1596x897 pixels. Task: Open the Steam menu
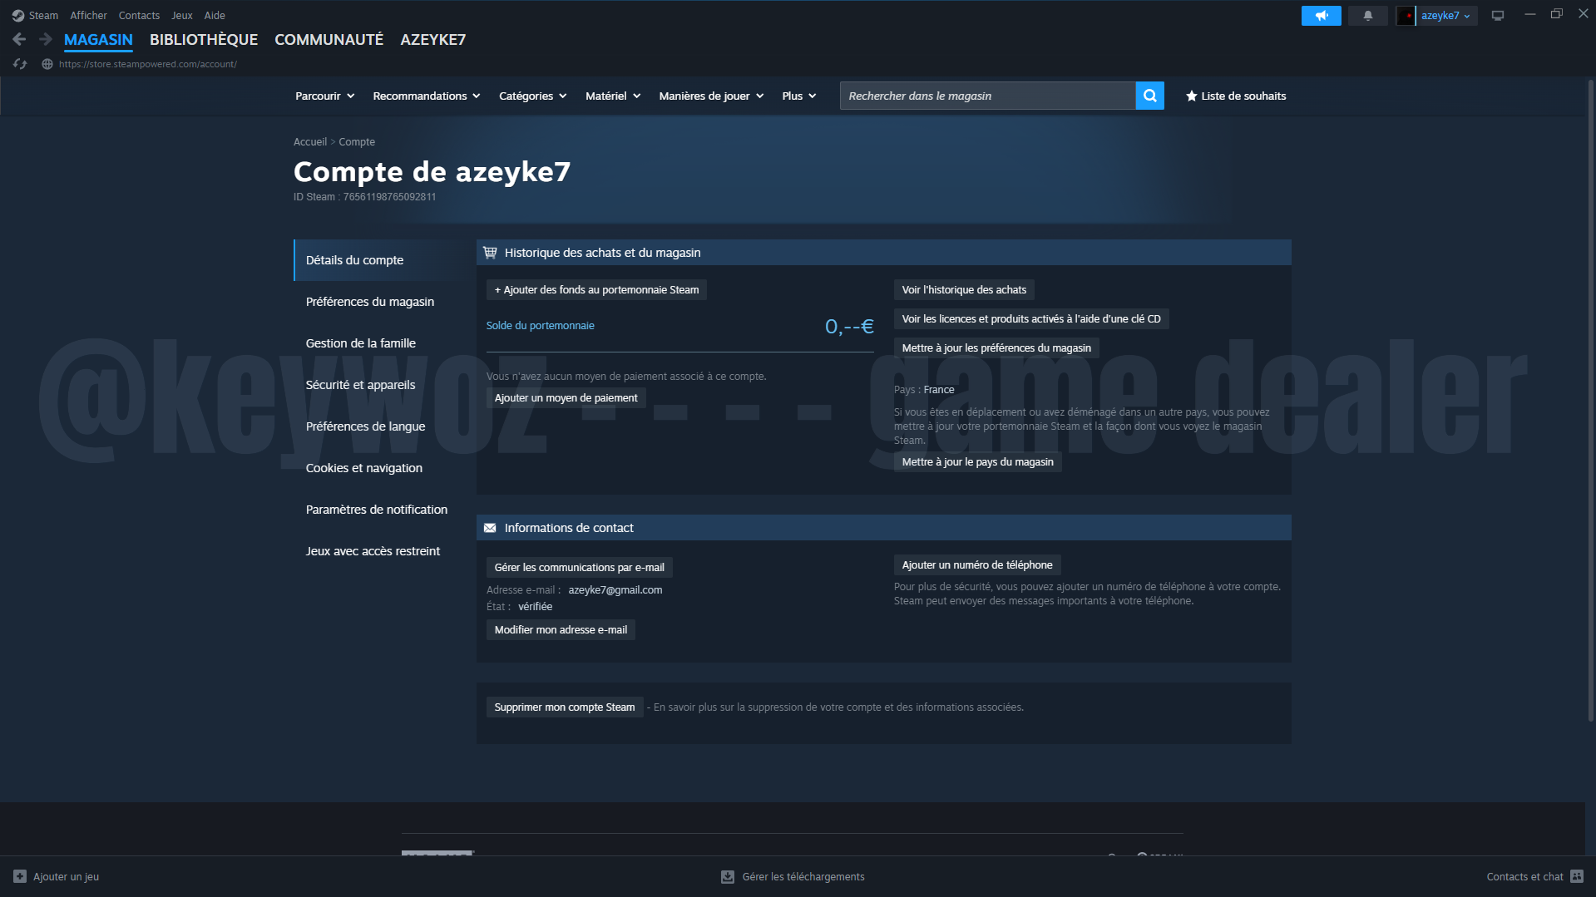43,16
